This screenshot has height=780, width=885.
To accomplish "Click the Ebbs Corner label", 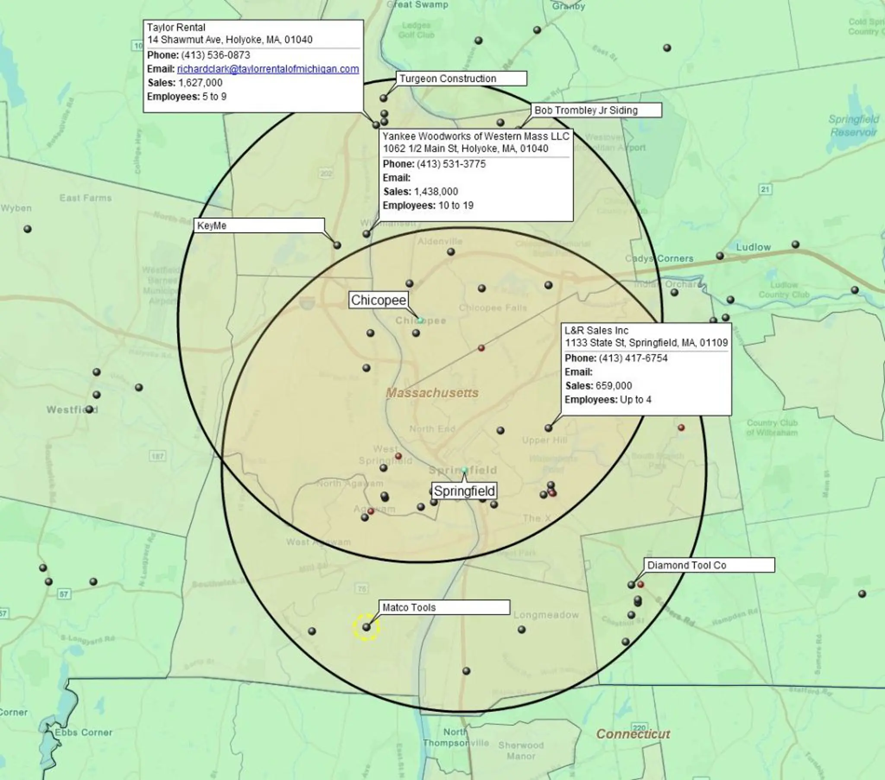I will point(83,732).
